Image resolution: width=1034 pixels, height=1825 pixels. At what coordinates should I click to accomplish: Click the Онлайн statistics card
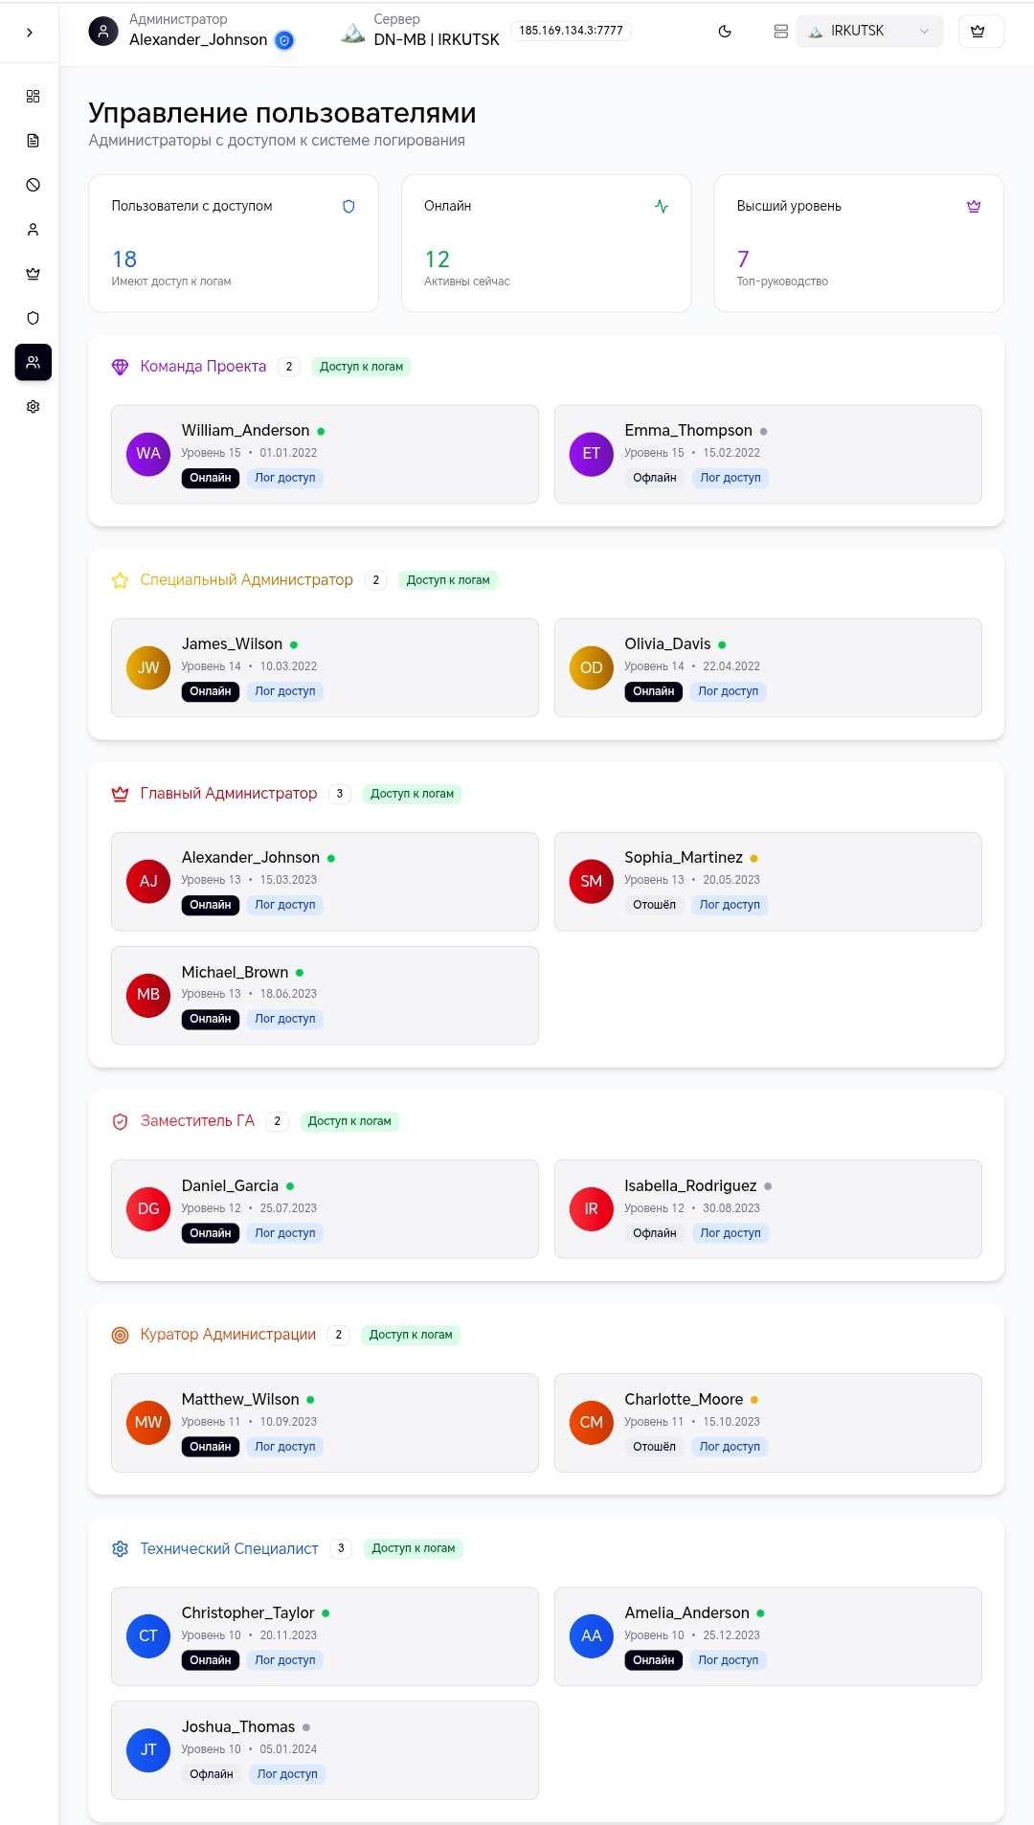(546, 243)
